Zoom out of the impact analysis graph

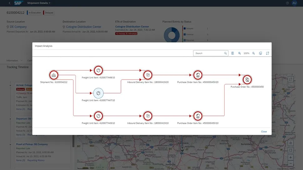253,53
